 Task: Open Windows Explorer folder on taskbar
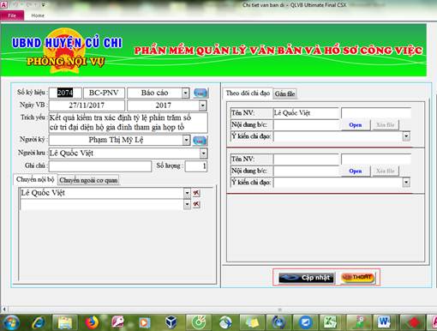tap(65, 322)
